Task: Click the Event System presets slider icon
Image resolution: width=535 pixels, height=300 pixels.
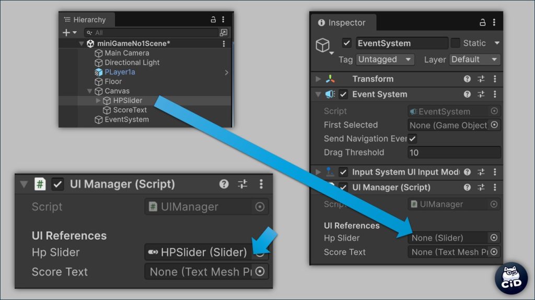Action: pos(481,94)
